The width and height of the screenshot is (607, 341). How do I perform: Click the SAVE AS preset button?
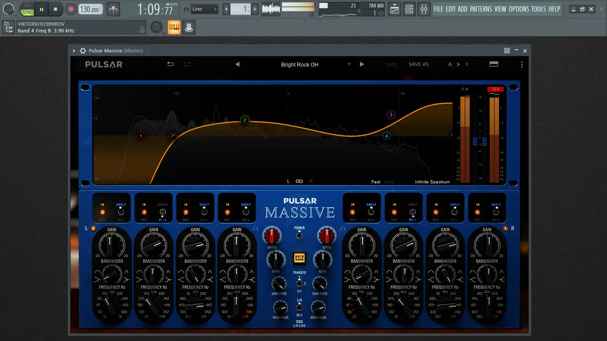pyautogui.click(x=419, y=64)
